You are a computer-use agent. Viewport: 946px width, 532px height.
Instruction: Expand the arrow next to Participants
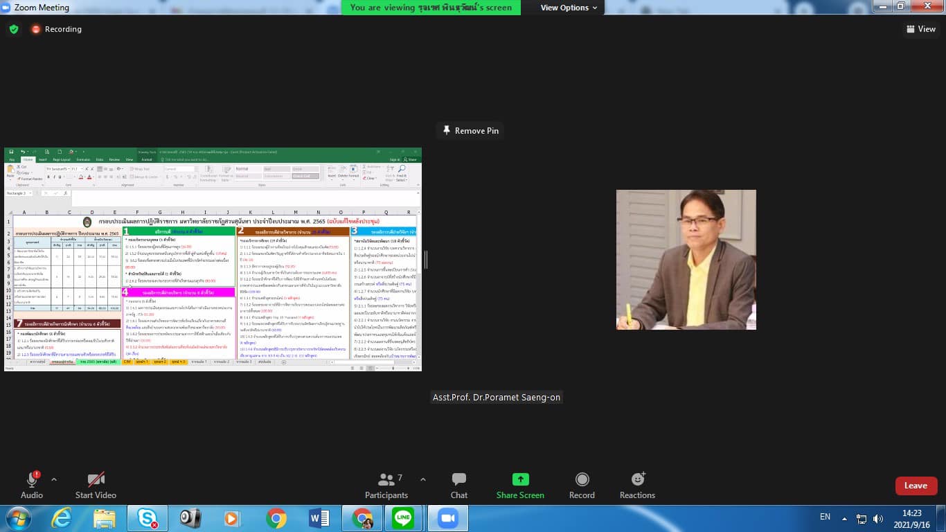pyautogui.click(x=423, y=479)
